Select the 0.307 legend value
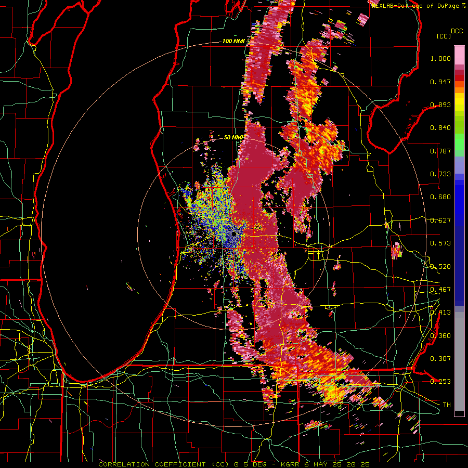Image resolution: width=468 pixels, height=468 pixels. [x=440, y=359]
